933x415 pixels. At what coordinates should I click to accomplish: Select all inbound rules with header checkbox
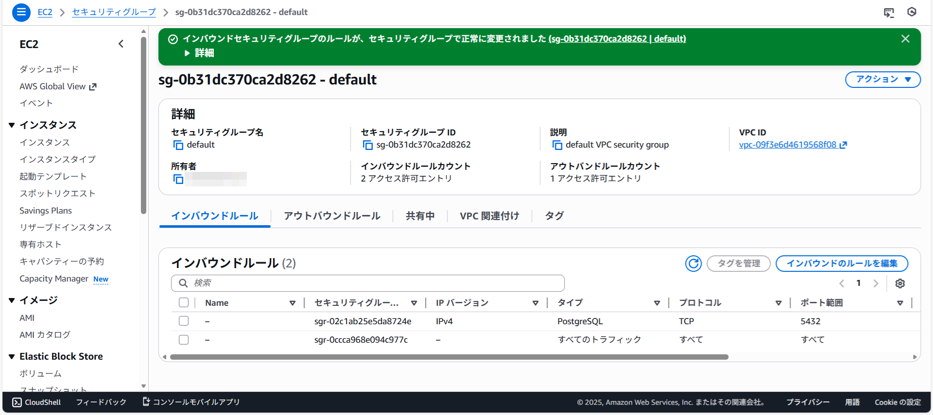point(184,303)
